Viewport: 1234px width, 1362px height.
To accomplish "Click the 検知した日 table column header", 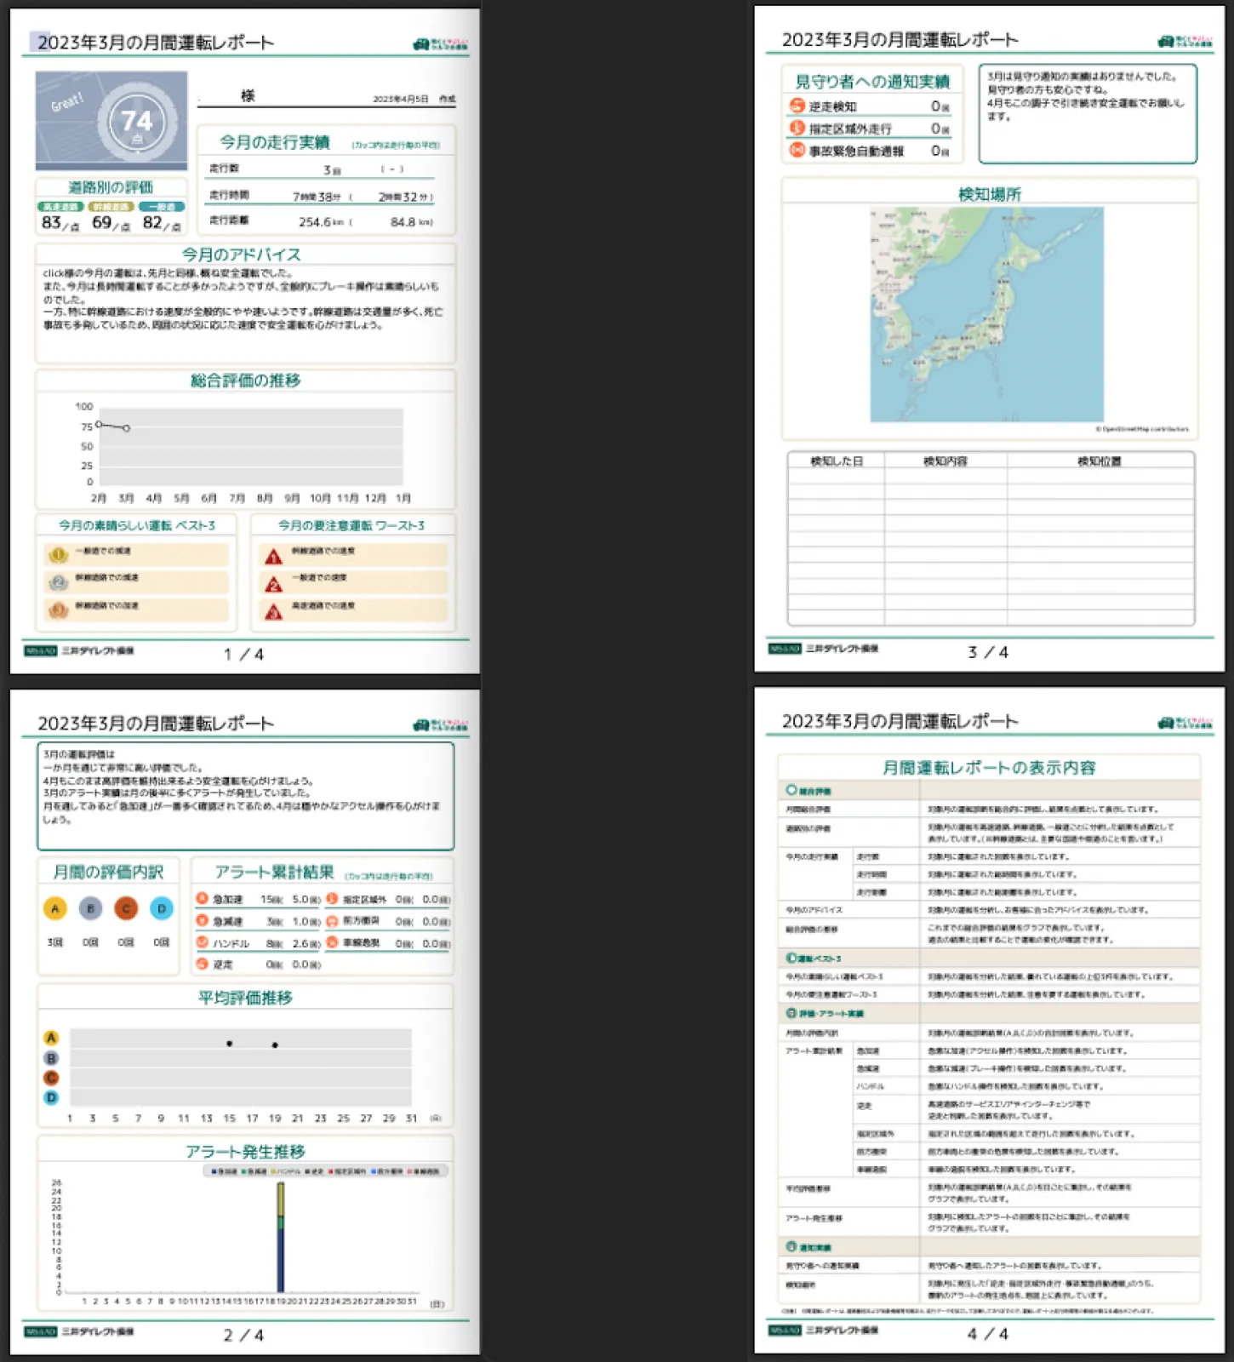I will (837, 461).
